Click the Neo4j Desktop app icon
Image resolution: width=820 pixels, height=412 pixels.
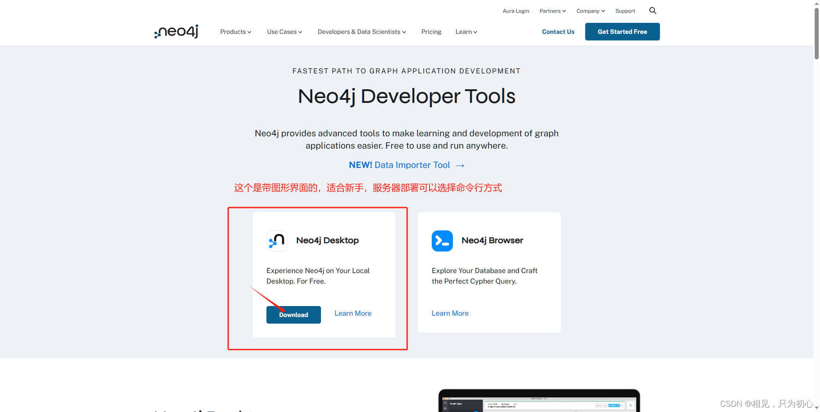(277, 241)
